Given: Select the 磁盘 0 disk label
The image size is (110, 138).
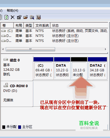Looking at the screenshot, I should click(15, 60).
